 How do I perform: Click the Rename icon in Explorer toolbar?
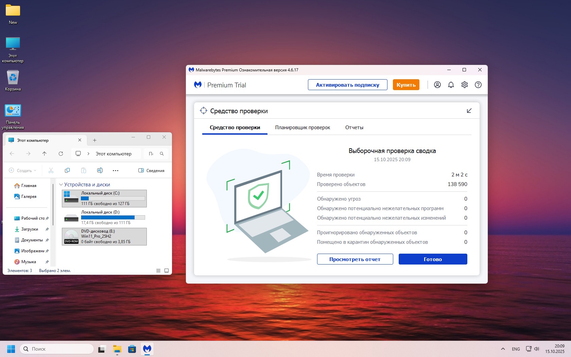tap(100, 170)
